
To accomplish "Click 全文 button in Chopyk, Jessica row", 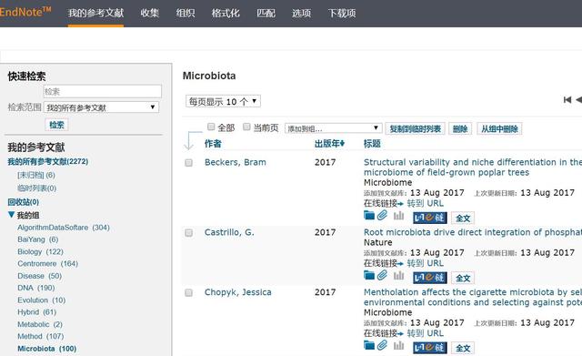I will pos(463,348).
